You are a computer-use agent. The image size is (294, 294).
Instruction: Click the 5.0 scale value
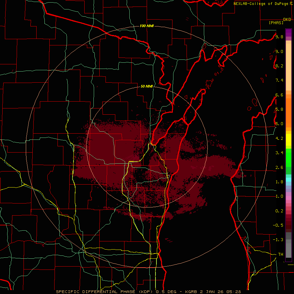pyautogui.click(x=279, y=124)
